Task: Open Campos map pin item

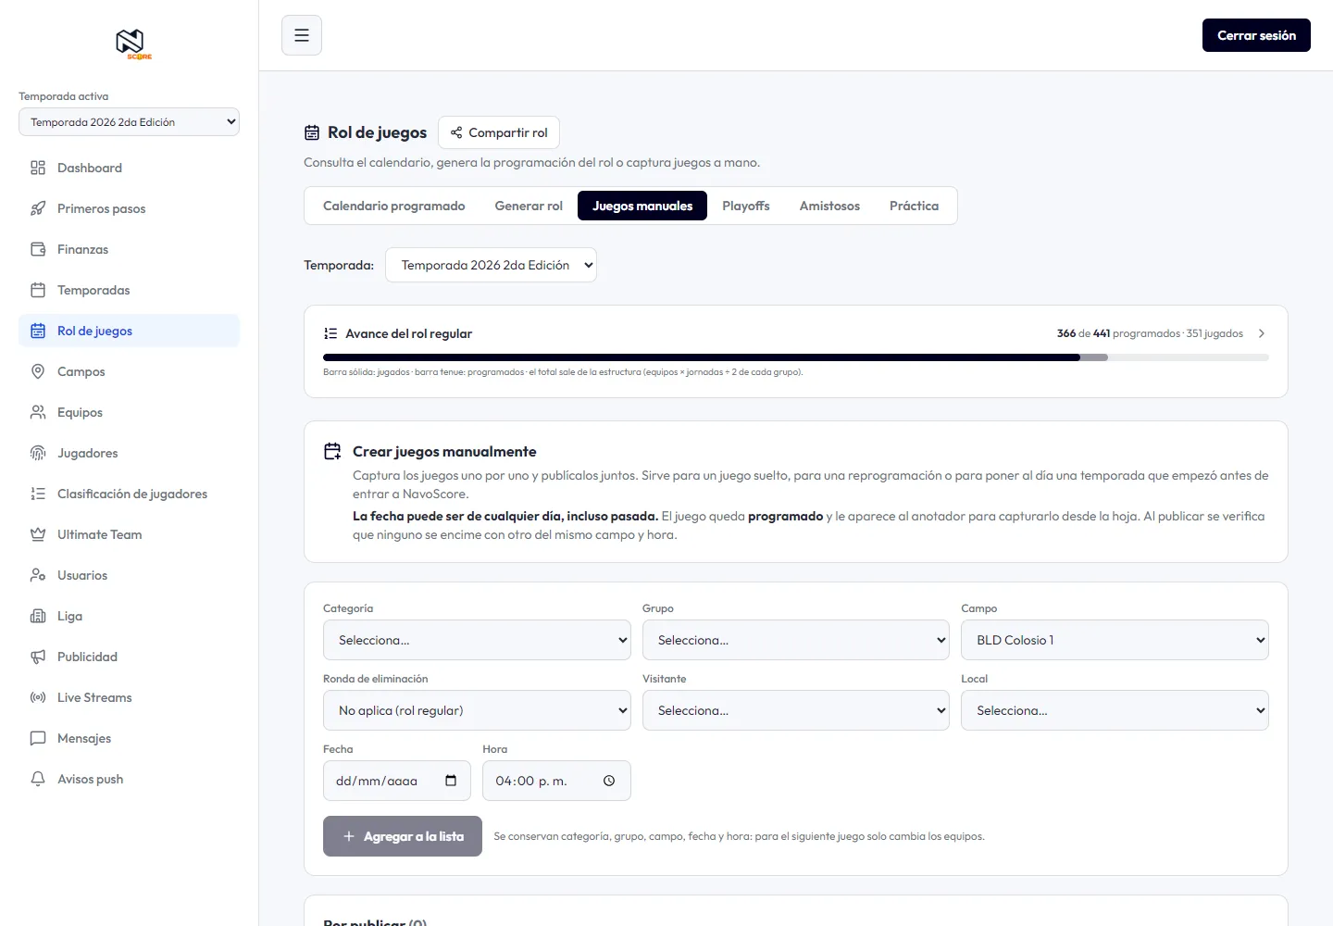Action: 129,371
